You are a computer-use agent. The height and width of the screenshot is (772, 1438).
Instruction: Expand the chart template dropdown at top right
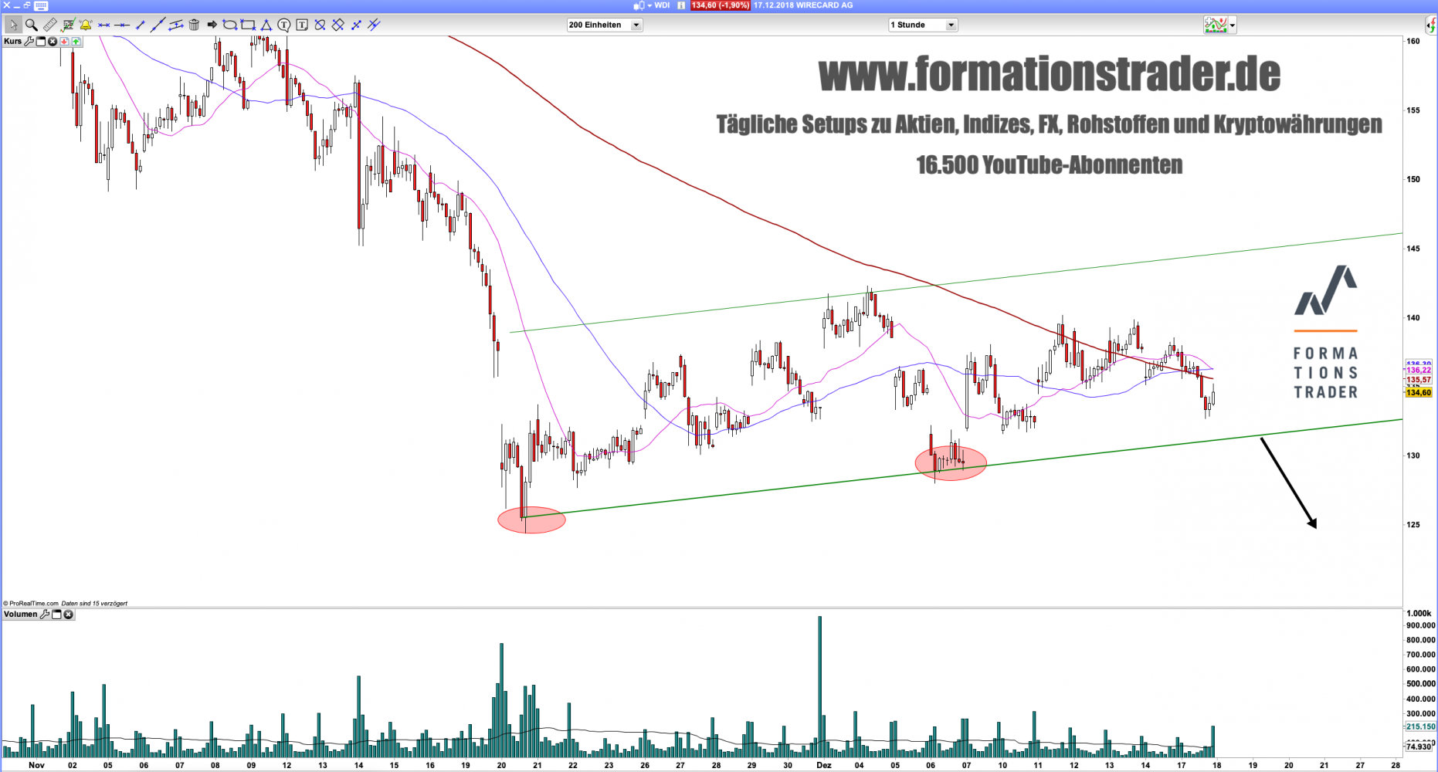(x=1233, y=25)
